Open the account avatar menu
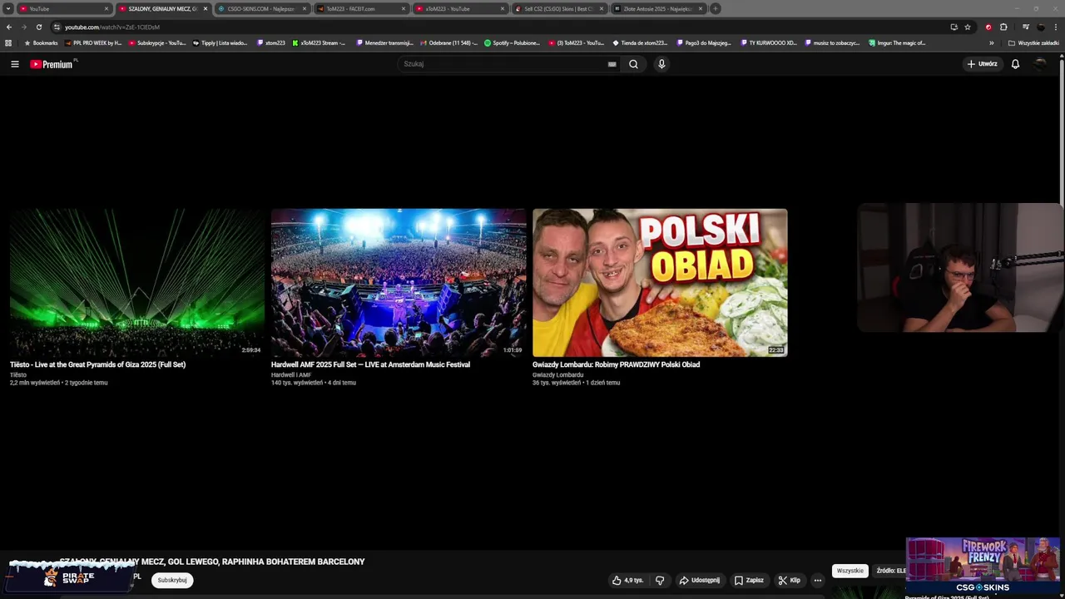 1040,64
